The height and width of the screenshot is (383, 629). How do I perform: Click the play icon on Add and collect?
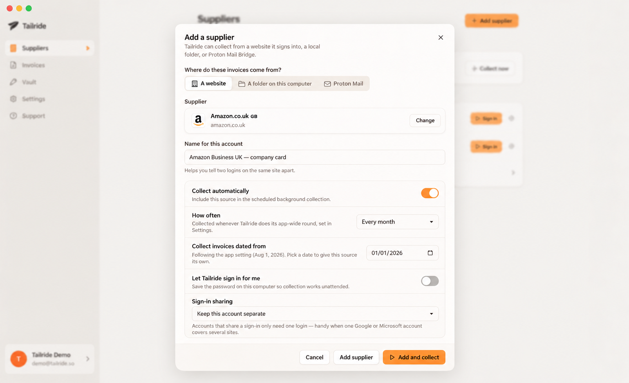[392, 357]
